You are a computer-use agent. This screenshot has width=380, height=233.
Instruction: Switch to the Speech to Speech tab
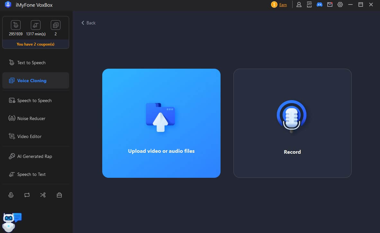(x=34, y=100)
